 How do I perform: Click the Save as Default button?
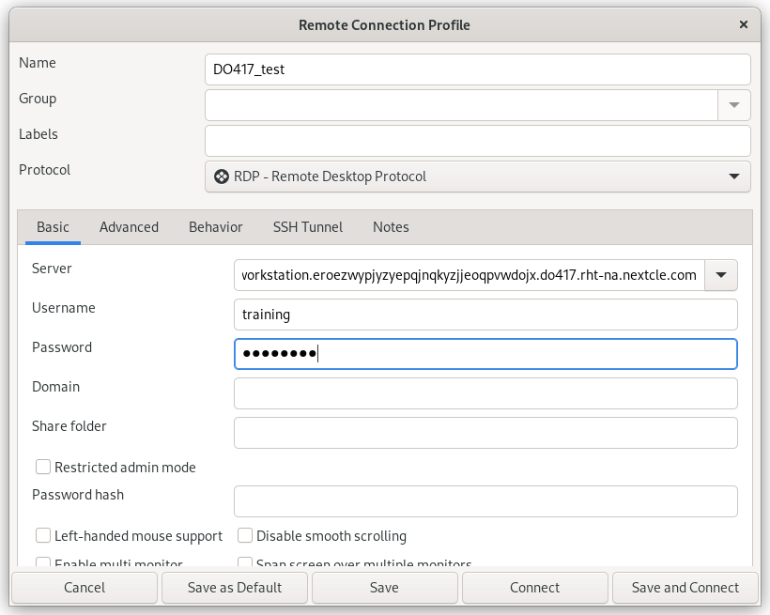234,588
